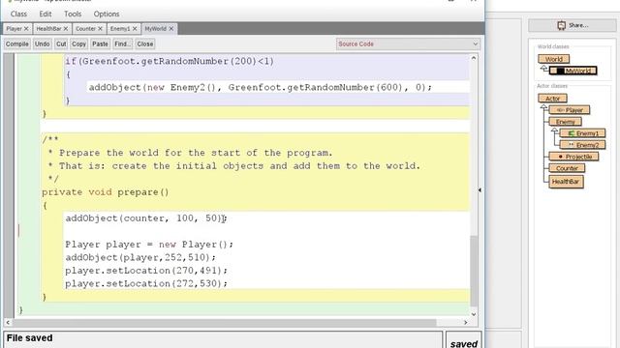Screen dimensions: 620x348
Task: Click the line 'addObject(player,252,510);'
Action: pyautogui.click(x=140, y=257)
